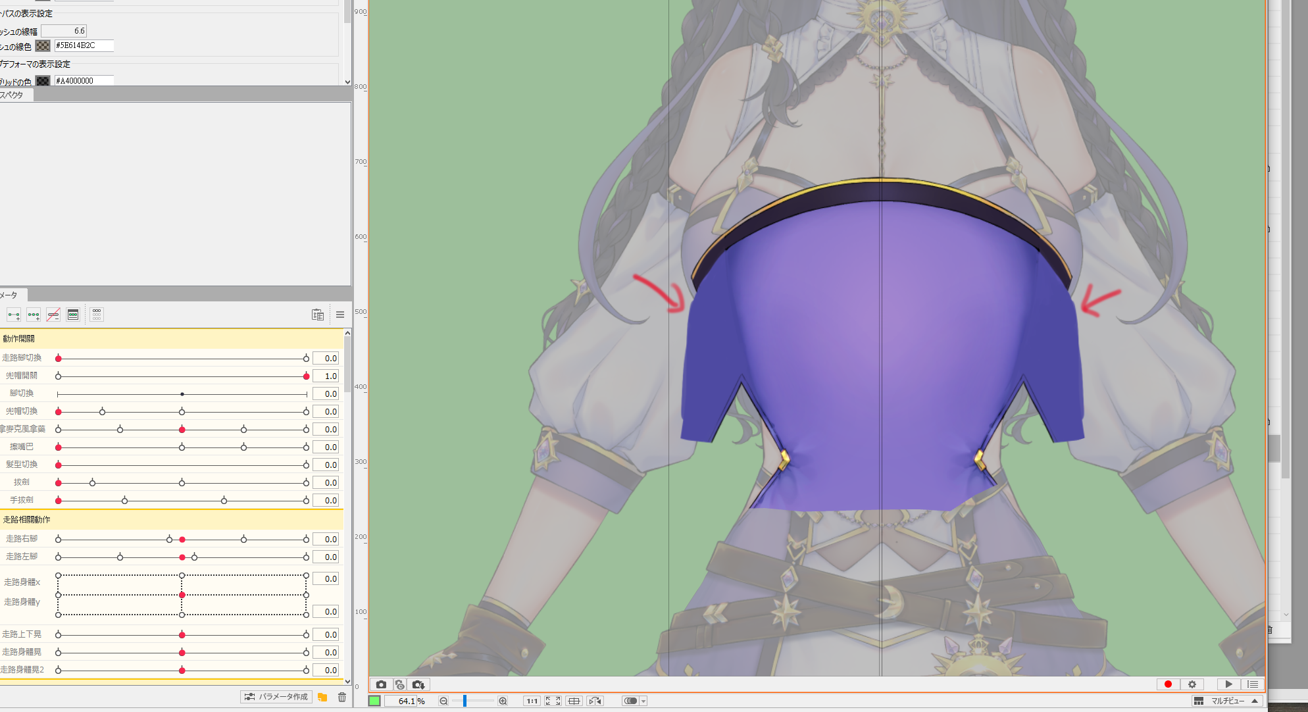Click the 兜帽切換 slider's middle key point
1308x712 pixels.
(x=182, y=411)
